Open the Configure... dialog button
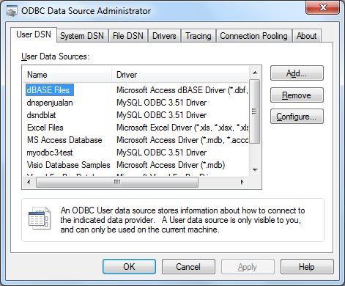Screen dimensions: 345x286 click(297, 117)
